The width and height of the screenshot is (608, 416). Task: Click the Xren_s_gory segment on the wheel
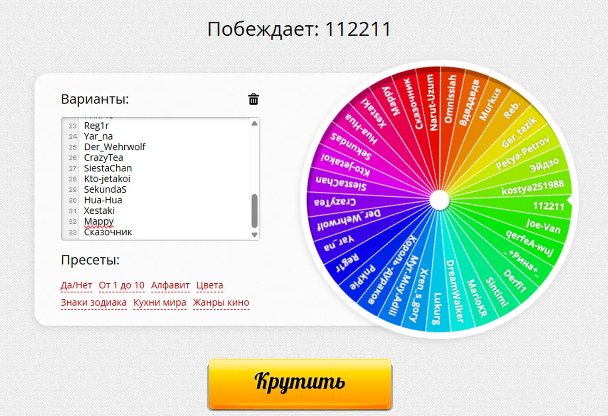pyautogui.click(x=418, y=295)
